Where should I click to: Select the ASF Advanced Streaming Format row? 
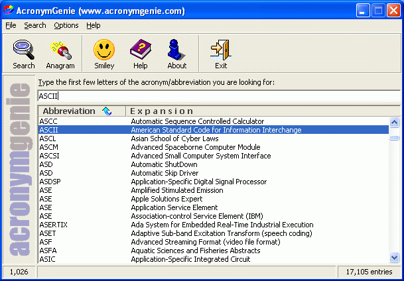(x=214, y=242)
